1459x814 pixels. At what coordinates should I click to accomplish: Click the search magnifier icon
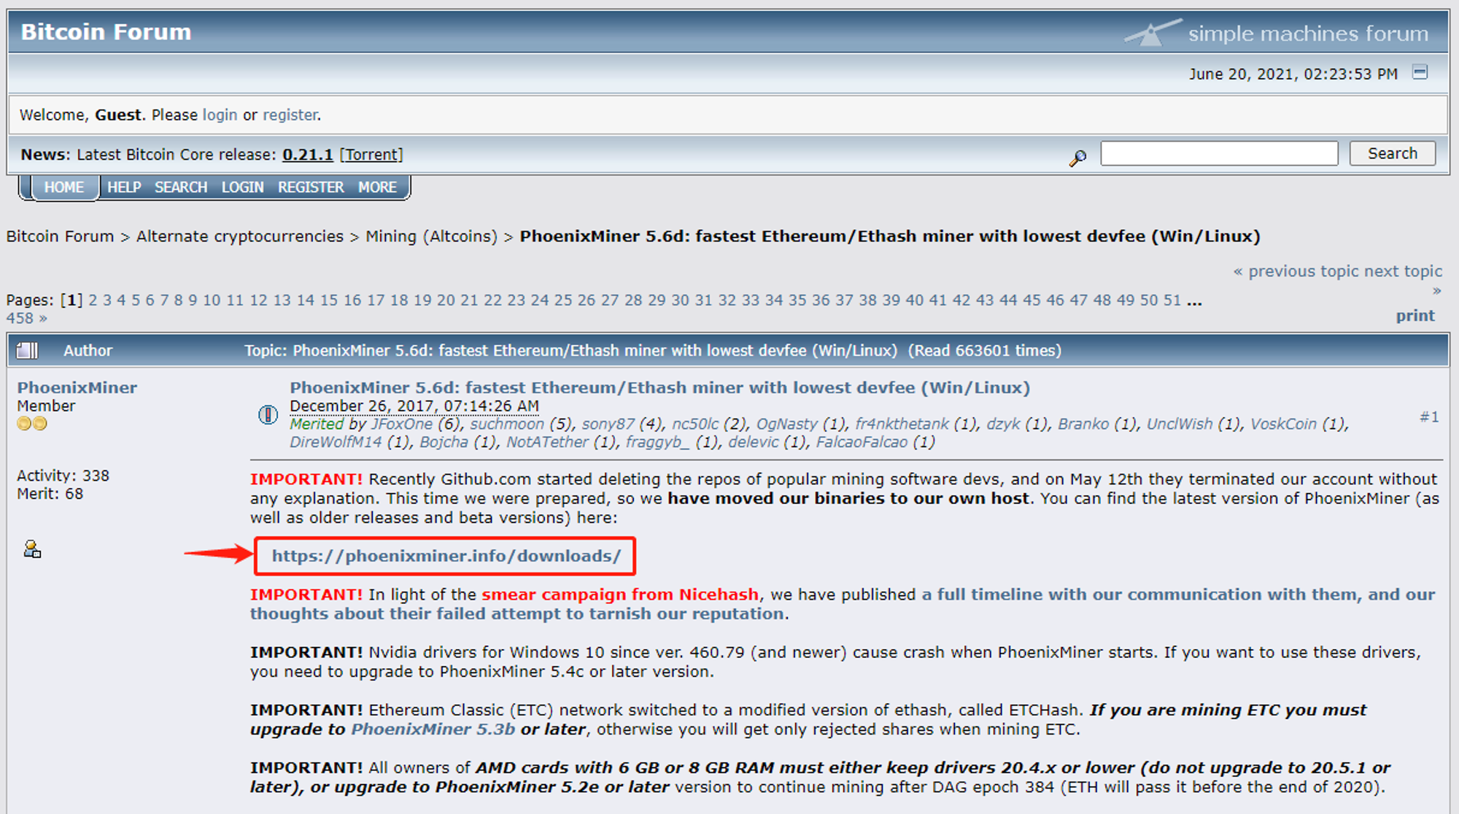(1083, 155)
